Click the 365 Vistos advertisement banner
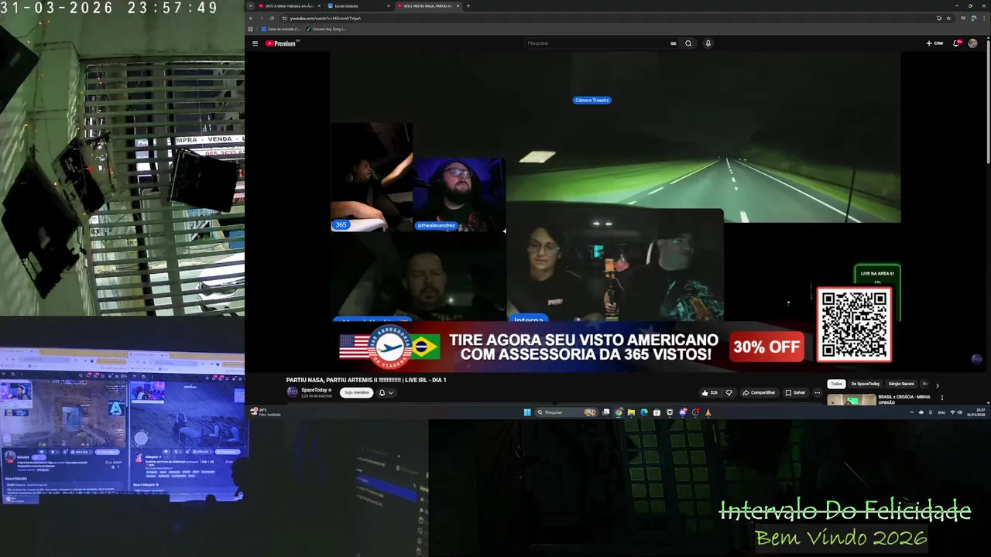The image size is (991, 557). click(573, 347)
